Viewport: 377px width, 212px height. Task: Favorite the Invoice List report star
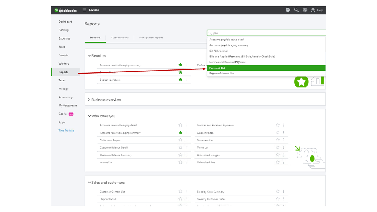tap(180, 162)
